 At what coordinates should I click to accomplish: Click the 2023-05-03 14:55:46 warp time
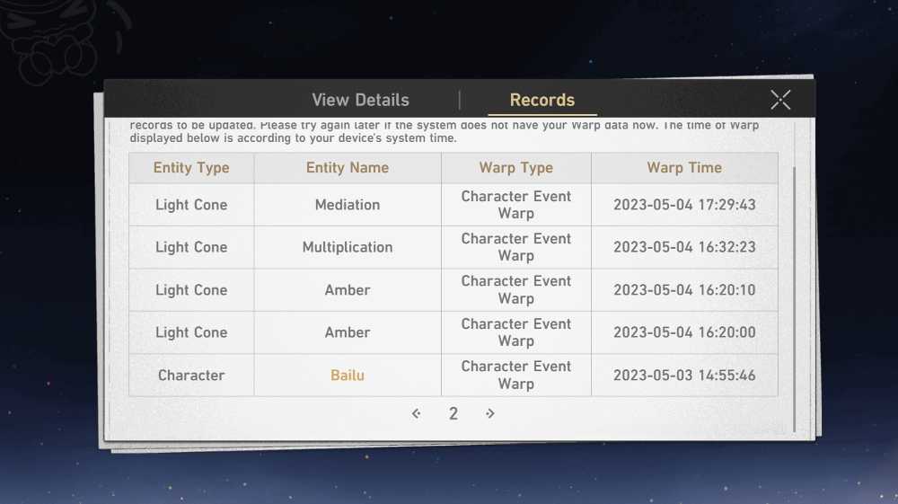684,376
